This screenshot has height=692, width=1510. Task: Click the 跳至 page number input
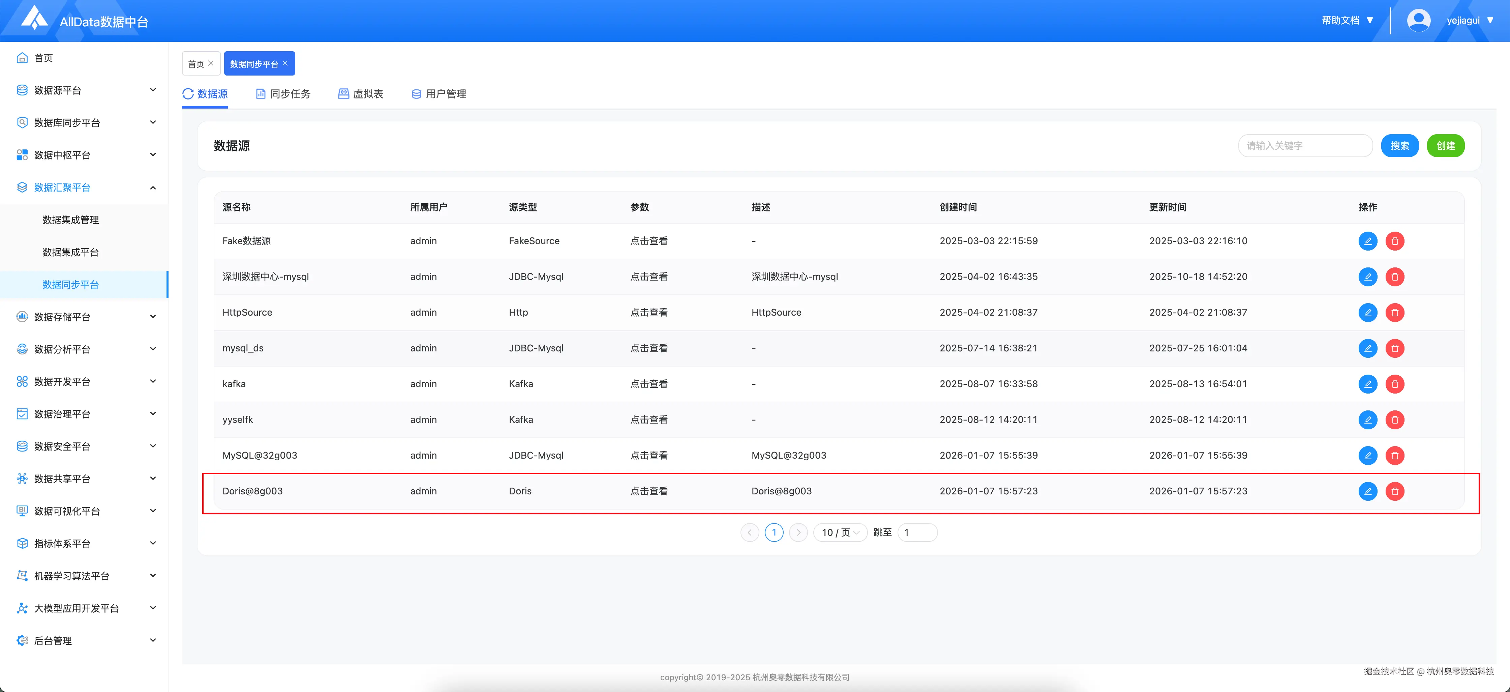pos(917,532)
